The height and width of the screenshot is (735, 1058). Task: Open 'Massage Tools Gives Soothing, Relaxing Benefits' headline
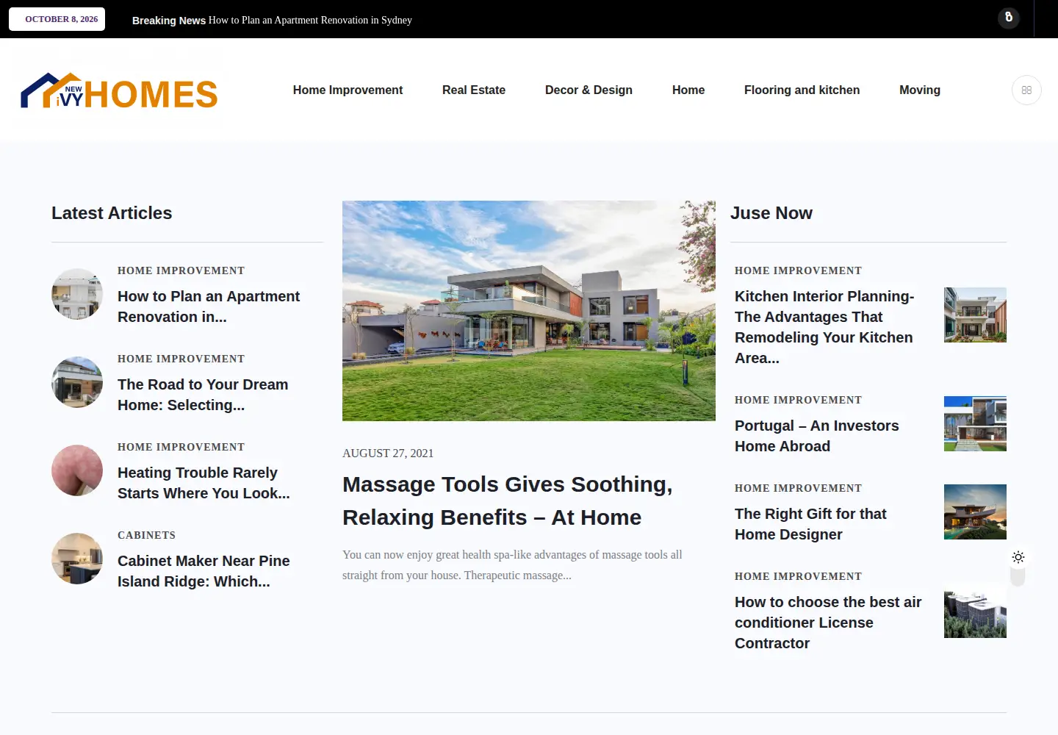(508, 501)
